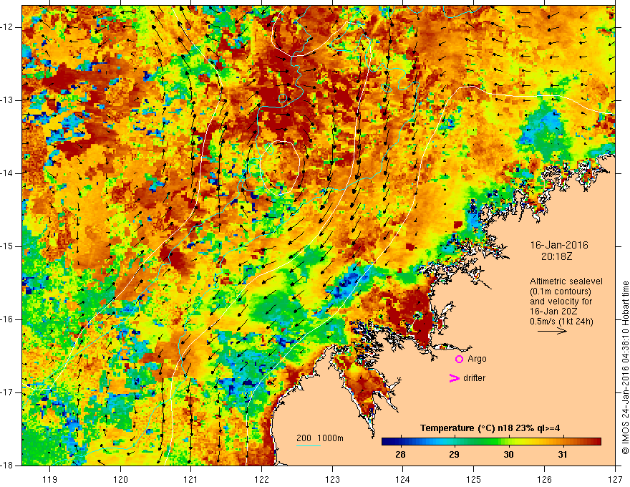630x487 pixels.
Task: Click the magenta Argo circle legend symbol
Action: 459,360
